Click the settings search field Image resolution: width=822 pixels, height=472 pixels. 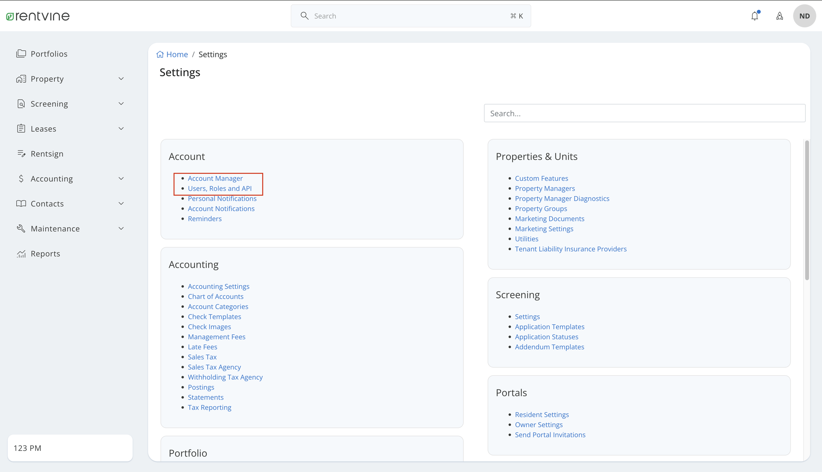[x=644, y=113]
